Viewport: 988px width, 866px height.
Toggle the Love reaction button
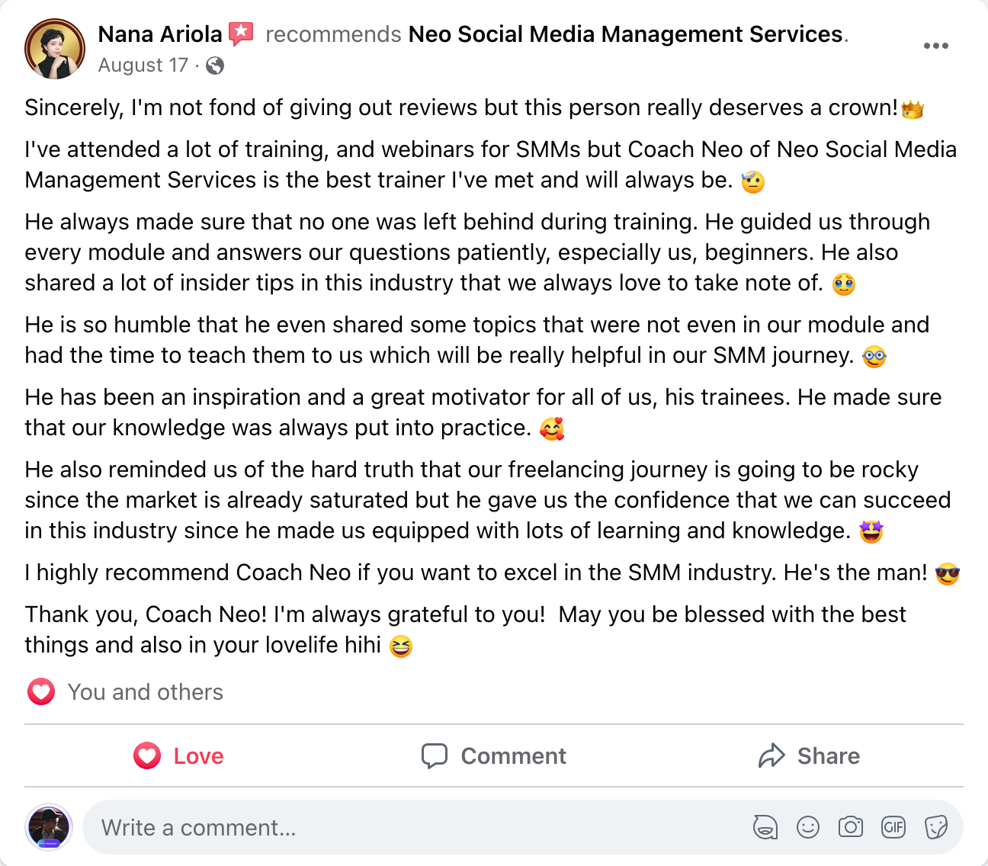(179, 755)
